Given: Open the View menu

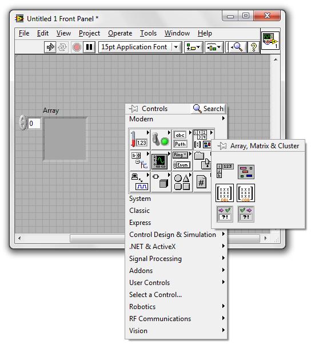Looking at the screenshot, I should click(63, 33).
